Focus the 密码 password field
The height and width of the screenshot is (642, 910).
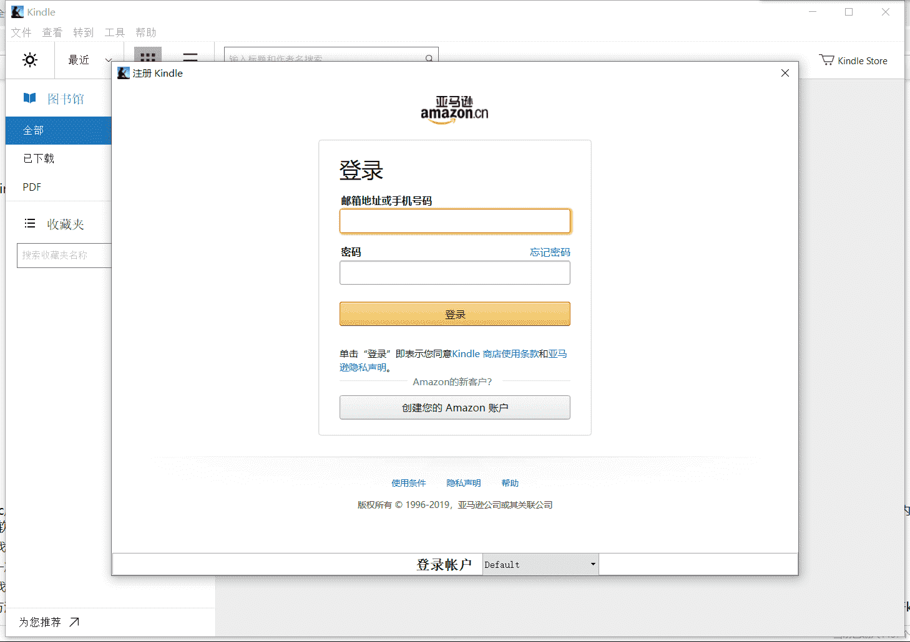click(455, 272)
